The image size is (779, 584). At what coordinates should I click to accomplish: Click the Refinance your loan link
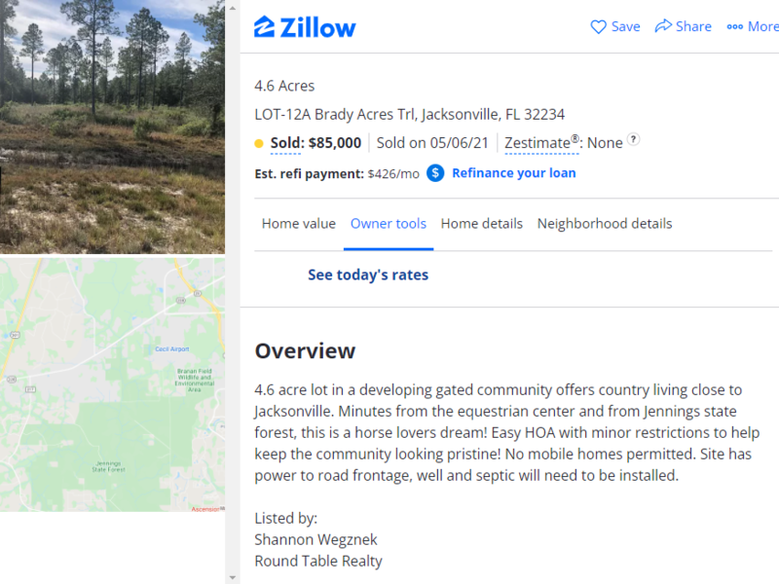(513, 173)
